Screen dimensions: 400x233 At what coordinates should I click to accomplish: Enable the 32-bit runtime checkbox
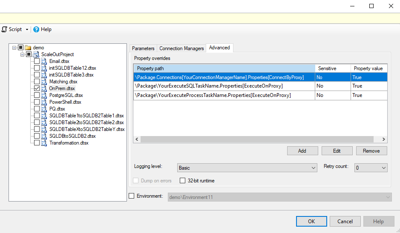click(182, 181)
